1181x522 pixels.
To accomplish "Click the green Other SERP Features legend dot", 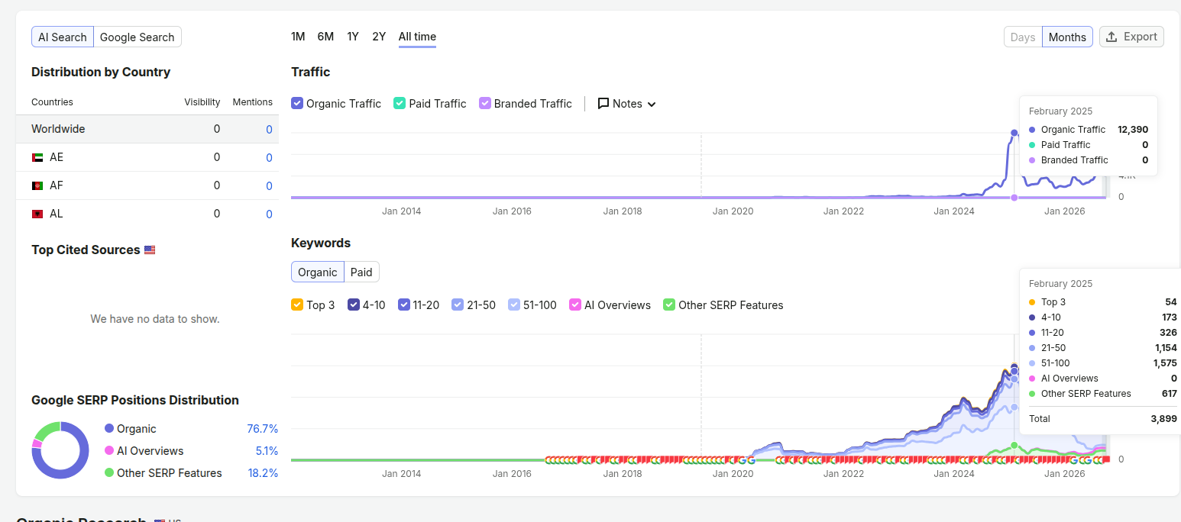I will click(x=109, y=473).
